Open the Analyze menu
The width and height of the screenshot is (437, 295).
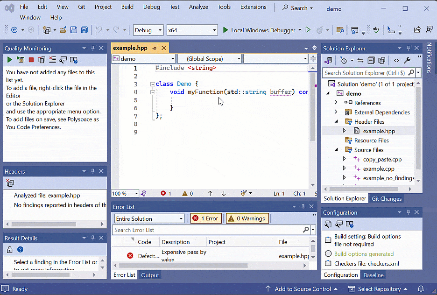(x=198, y=7)
